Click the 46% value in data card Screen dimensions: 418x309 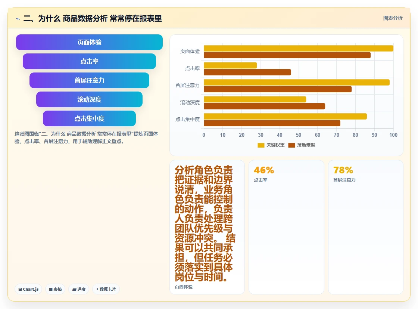pyautogui.click(x=264, y=170)
